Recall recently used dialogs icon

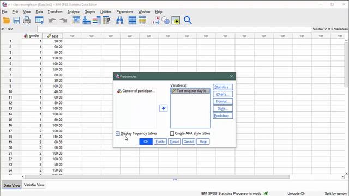click(39, 21)
